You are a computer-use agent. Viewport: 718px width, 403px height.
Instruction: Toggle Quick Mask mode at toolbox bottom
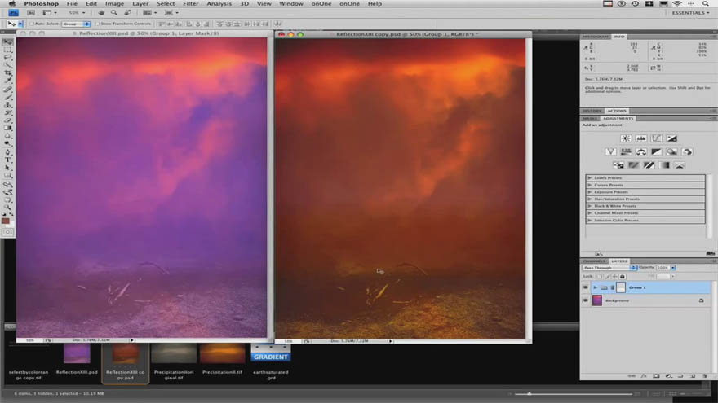(x=8, y=232)
